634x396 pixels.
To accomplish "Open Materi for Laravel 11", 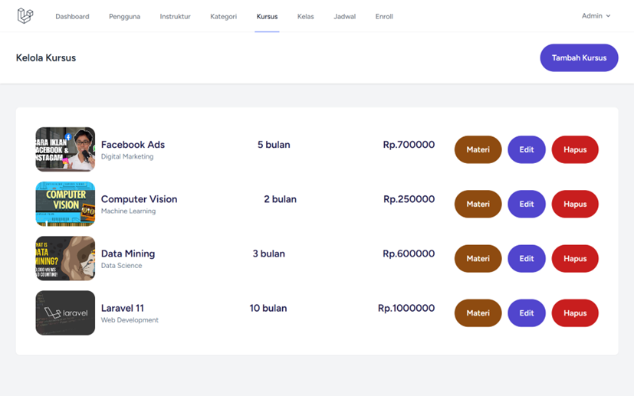I will (x=478, y=313).
